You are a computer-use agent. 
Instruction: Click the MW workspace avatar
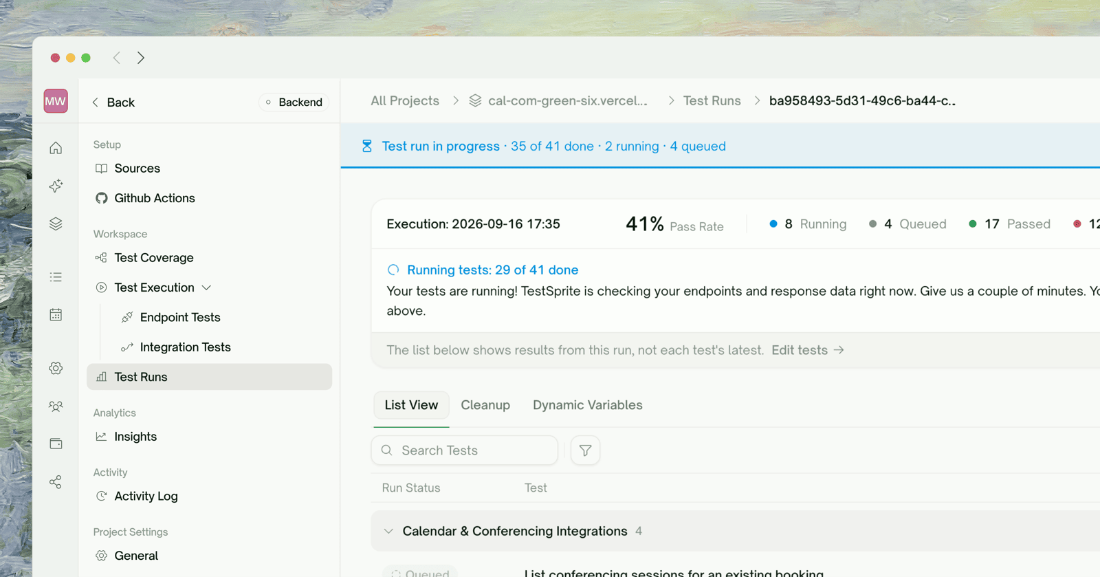click(x=56, y=101)
